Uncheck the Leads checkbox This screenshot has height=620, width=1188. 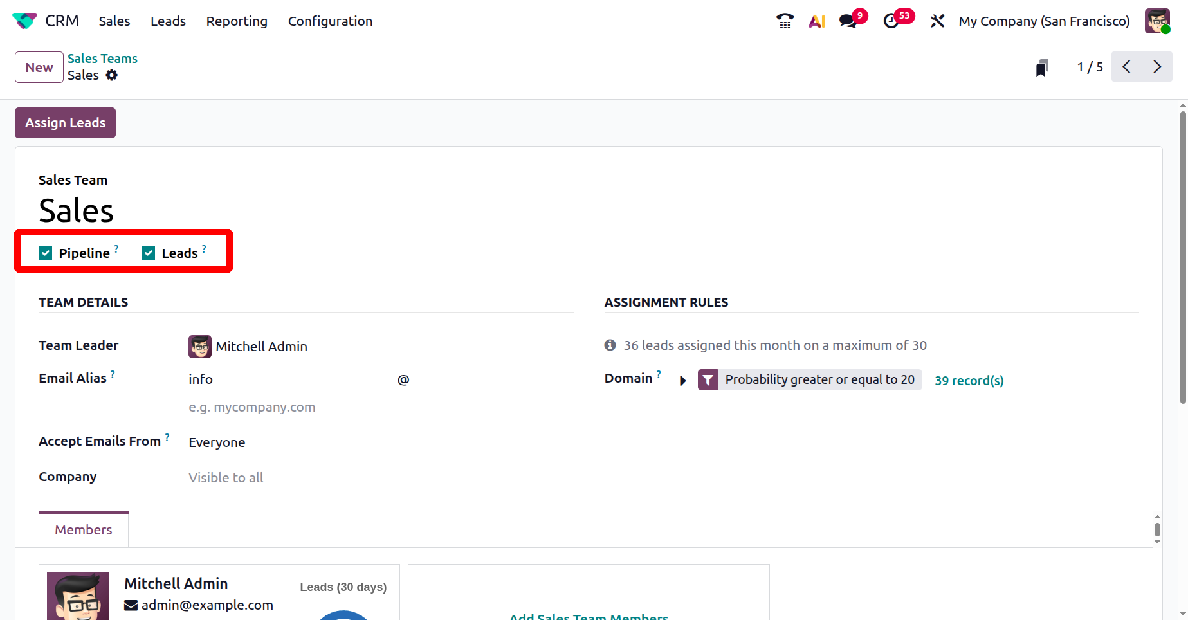tap(149, 253)
